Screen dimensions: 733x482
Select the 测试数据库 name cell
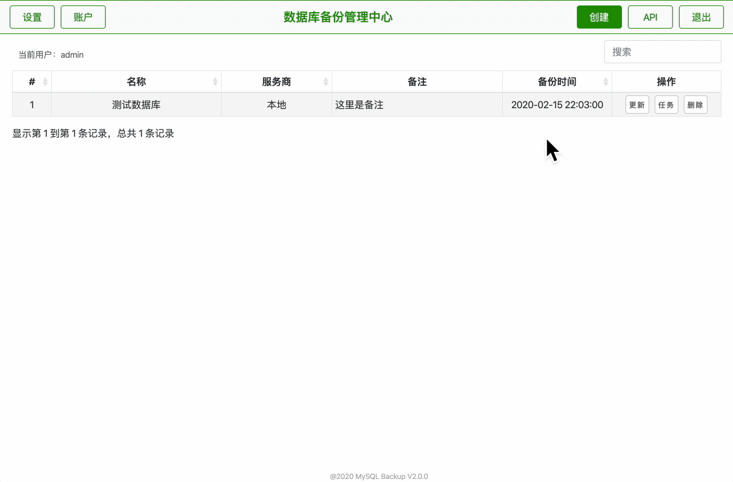tap(137, 105)
